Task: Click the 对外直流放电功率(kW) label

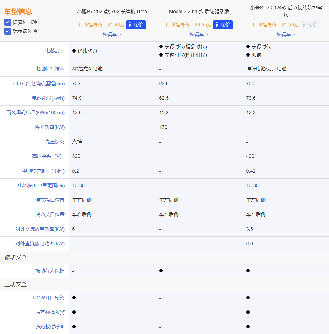Action: (x=40, y=244)
